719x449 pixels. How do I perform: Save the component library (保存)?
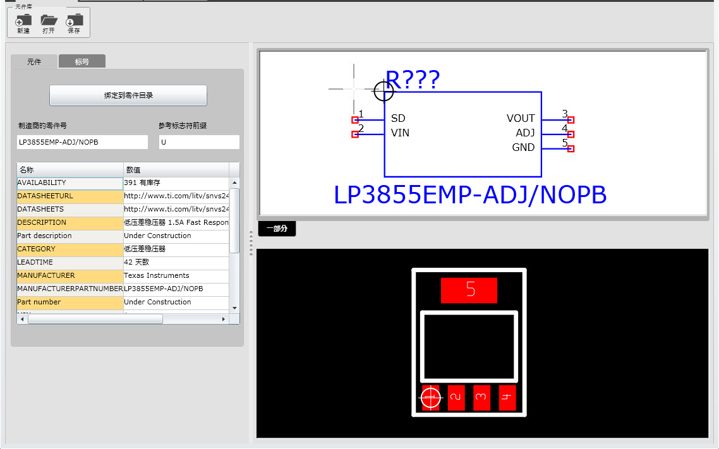pyautogui.click(x=74, y=24)
